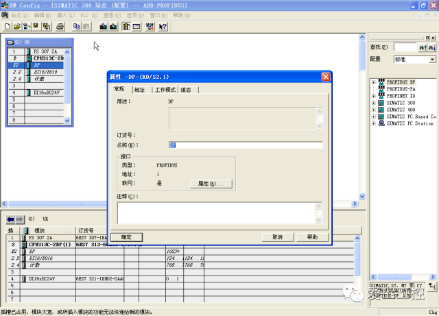Image resolution: width=439 pixels, height=316 pixels.
Task: Expand the SIMATIC PC Station node
Action: pyautogui.click(x=373, y=123)
